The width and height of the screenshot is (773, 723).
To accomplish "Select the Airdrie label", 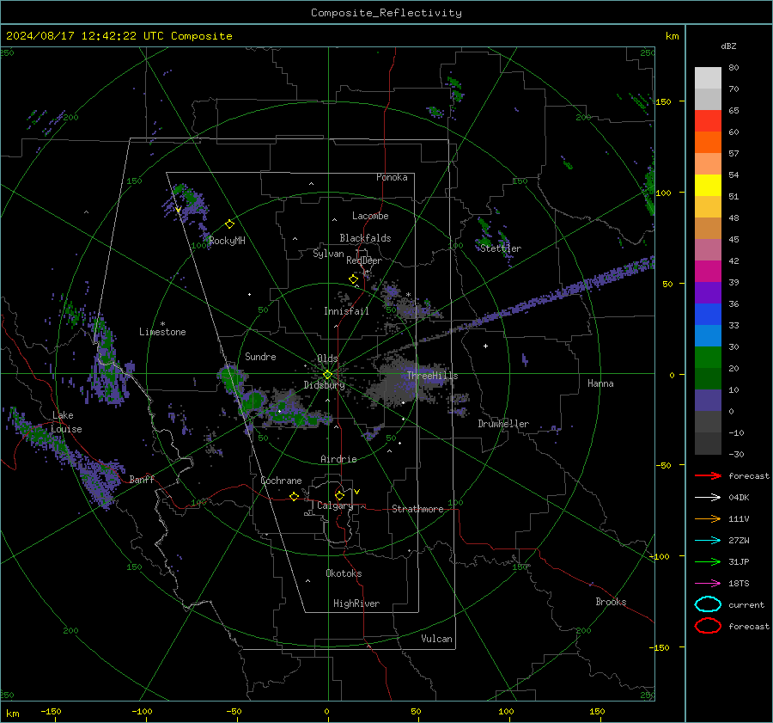I will (338, 459).
